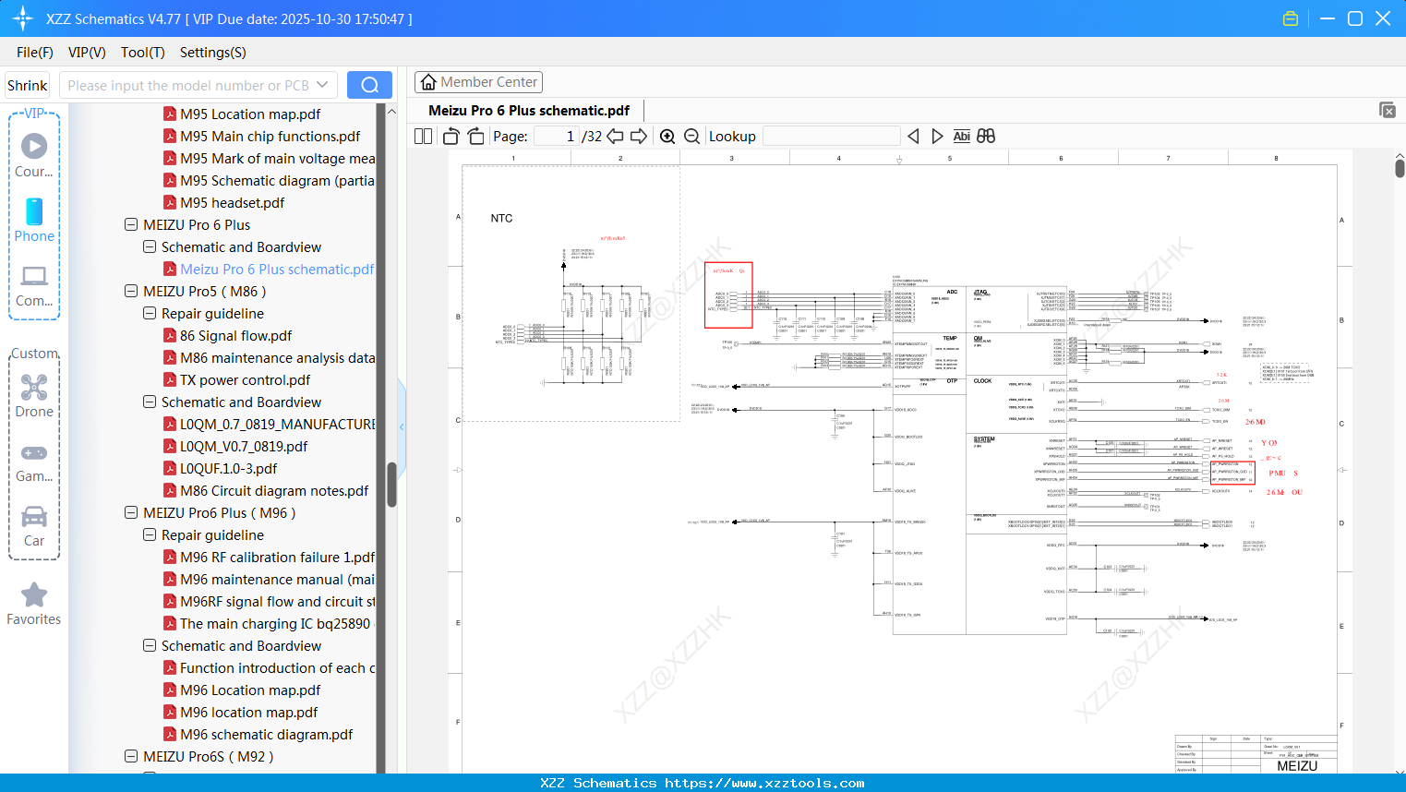Collapse the MEIZU Pro 6 Plus node
This screenshot has width=1406, height=792.
click(x=130, y=224)
